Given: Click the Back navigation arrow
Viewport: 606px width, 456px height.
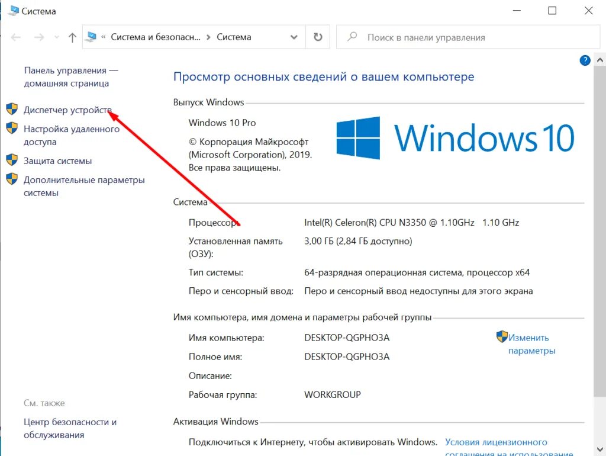Looking at the screenshot, I should (16, 37).
